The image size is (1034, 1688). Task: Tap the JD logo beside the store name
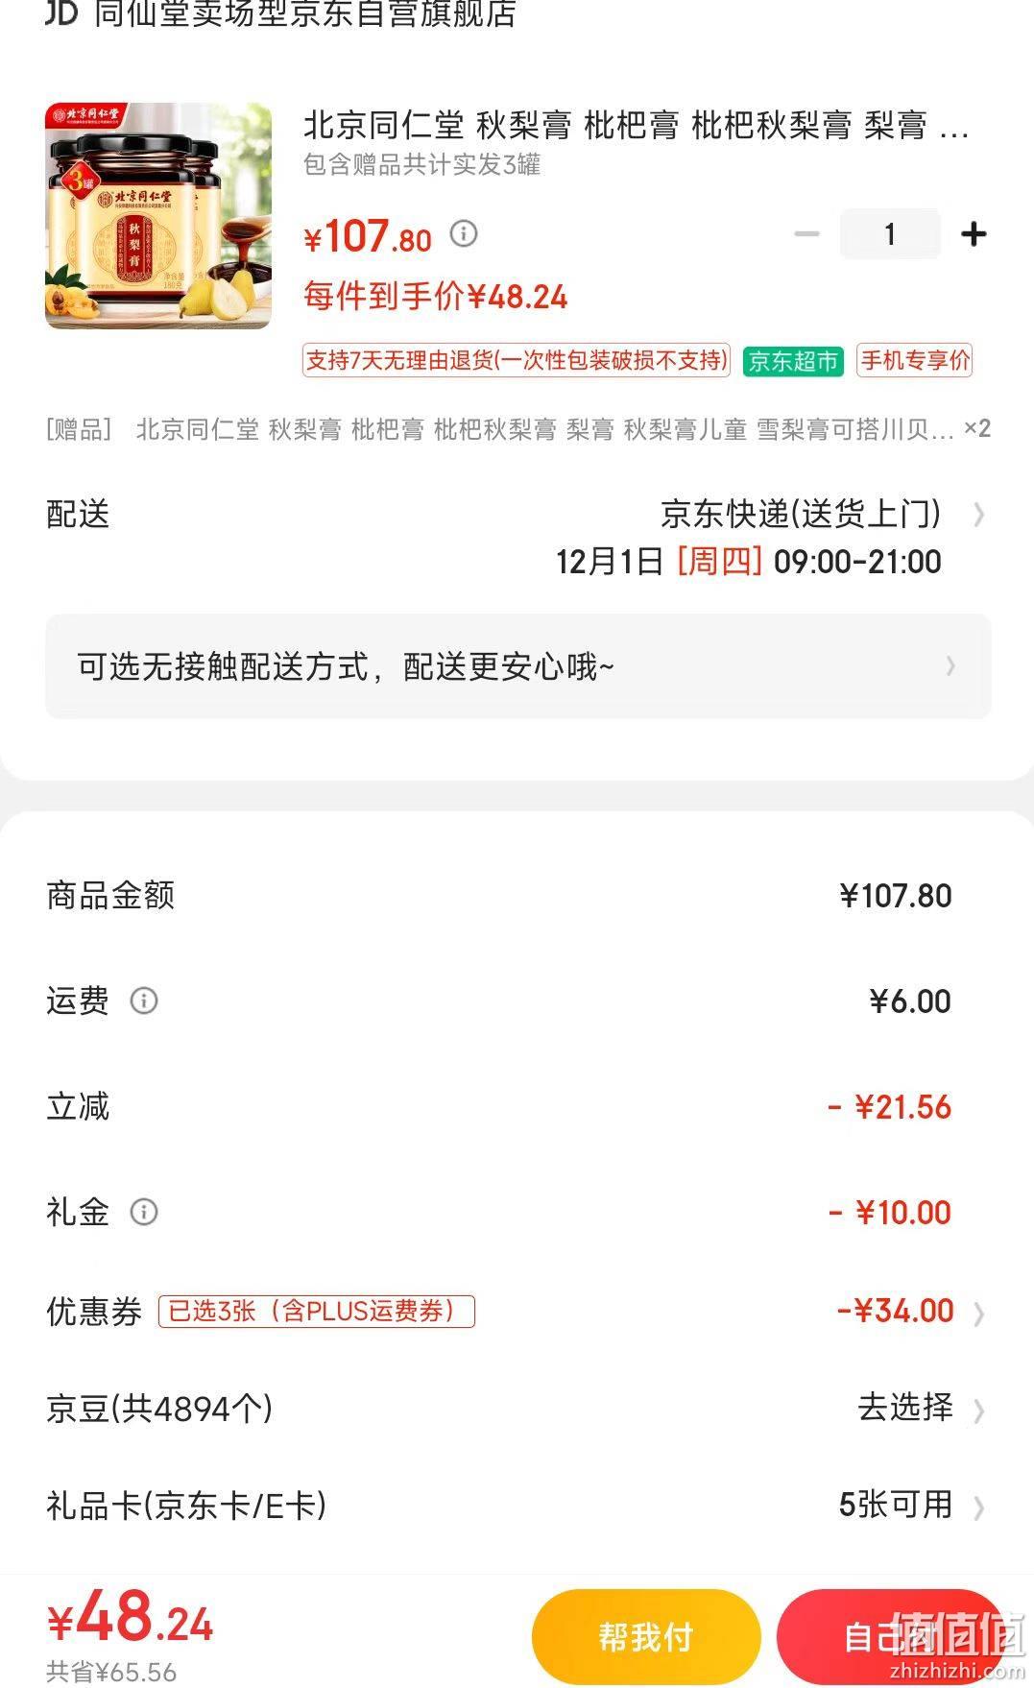tap(61, 13)
